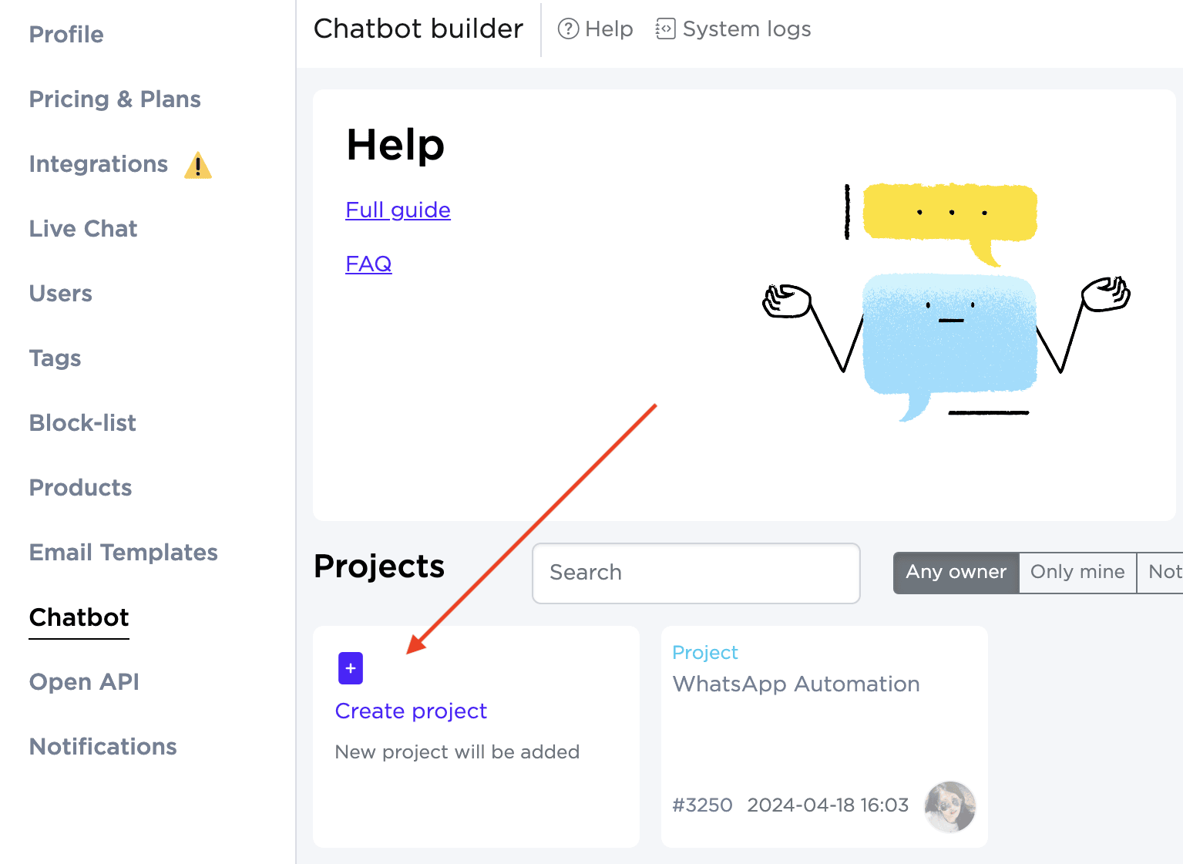
Task: Click the System logs icon
Action: (664, 29)
